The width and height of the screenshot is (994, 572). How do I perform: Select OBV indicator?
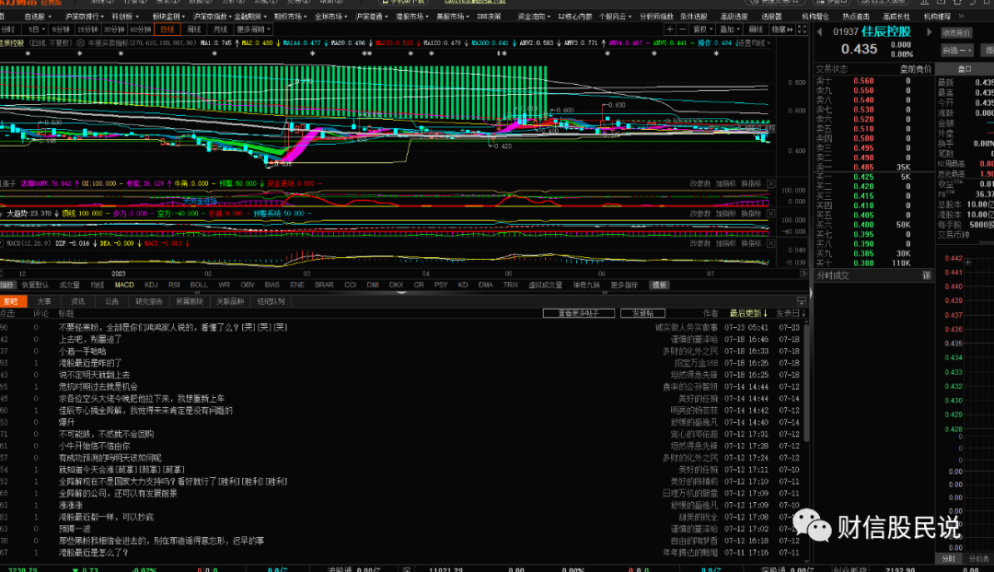tap(248, 285)
